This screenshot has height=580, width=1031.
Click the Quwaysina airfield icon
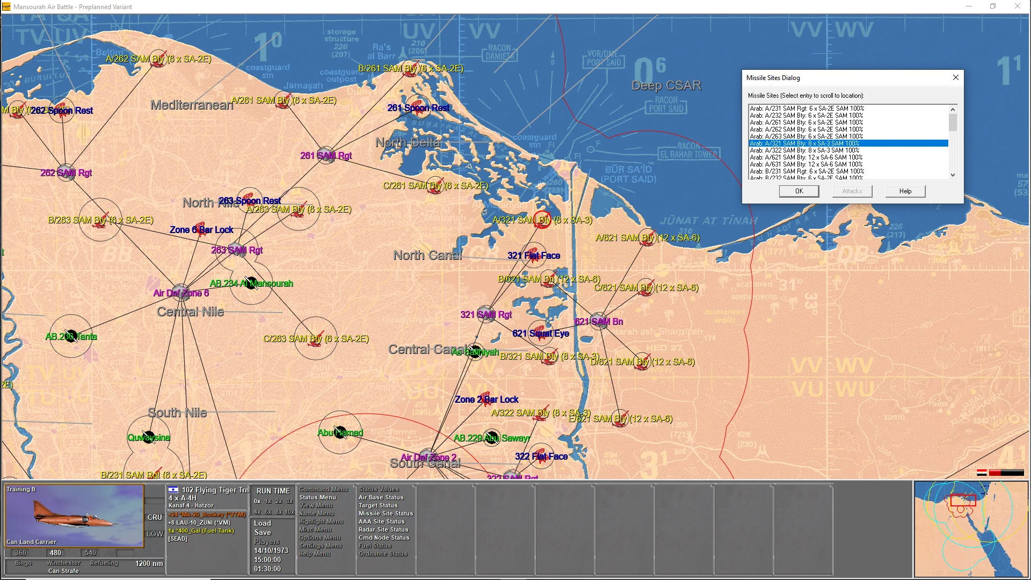(149, 437)
